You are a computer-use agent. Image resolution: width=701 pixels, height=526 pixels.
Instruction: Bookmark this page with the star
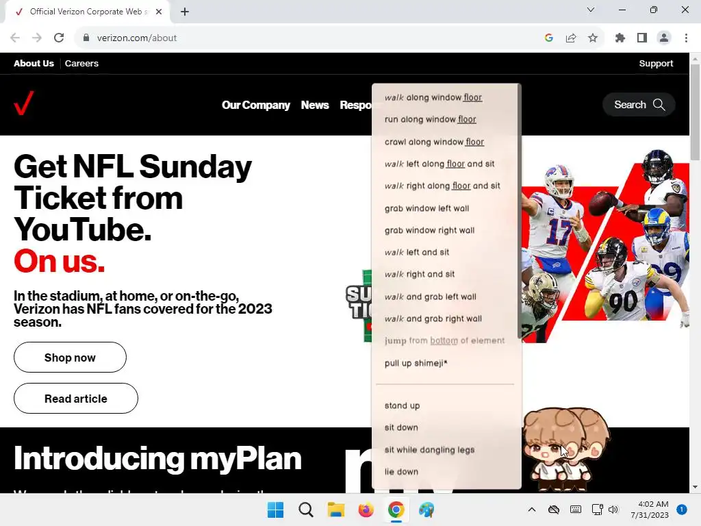pyautogui.click(x=593, y=38)
